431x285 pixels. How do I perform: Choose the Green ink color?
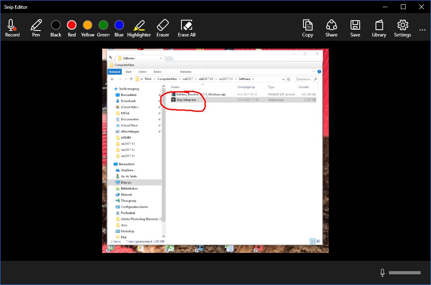point(103,28)
